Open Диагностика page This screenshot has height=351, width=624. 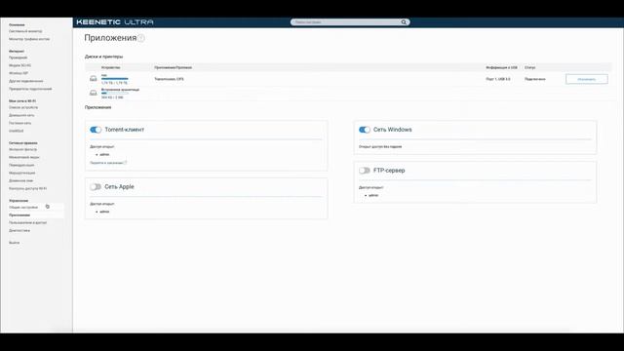click(19, 231)
